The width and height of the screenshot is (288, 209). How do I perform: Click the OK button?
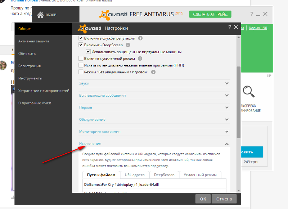(203, 199)
